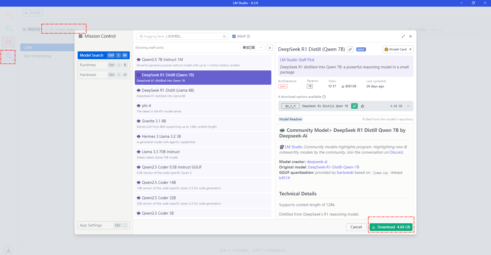This screenshot has width=491, height=255.
Task: Select the LLMs category in the background window
Action: tap(47, 47)
